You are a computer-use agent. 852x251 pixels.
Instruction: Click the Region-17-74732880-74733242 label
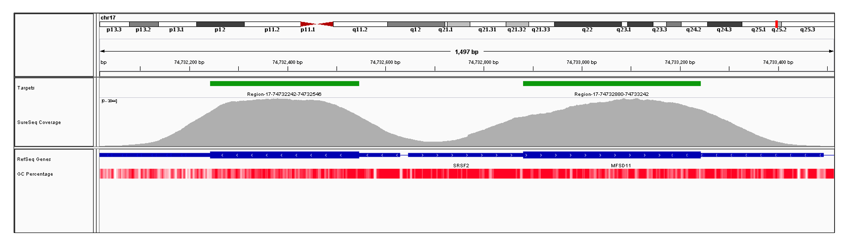pyautogui.click(x=611, y=94)
